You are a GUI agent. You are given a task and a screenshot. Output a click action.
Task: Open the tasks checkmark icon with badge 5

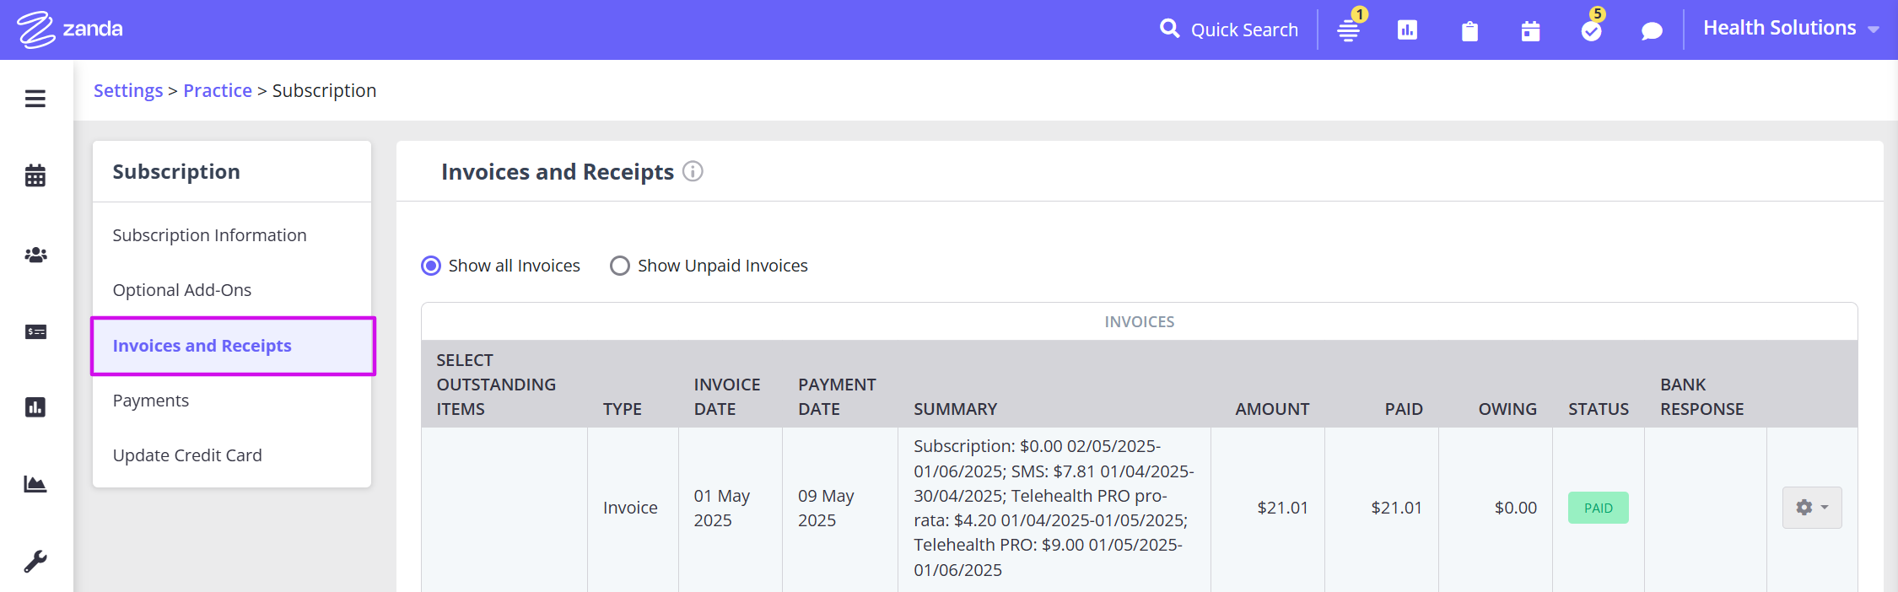[x=1591, y=31]
